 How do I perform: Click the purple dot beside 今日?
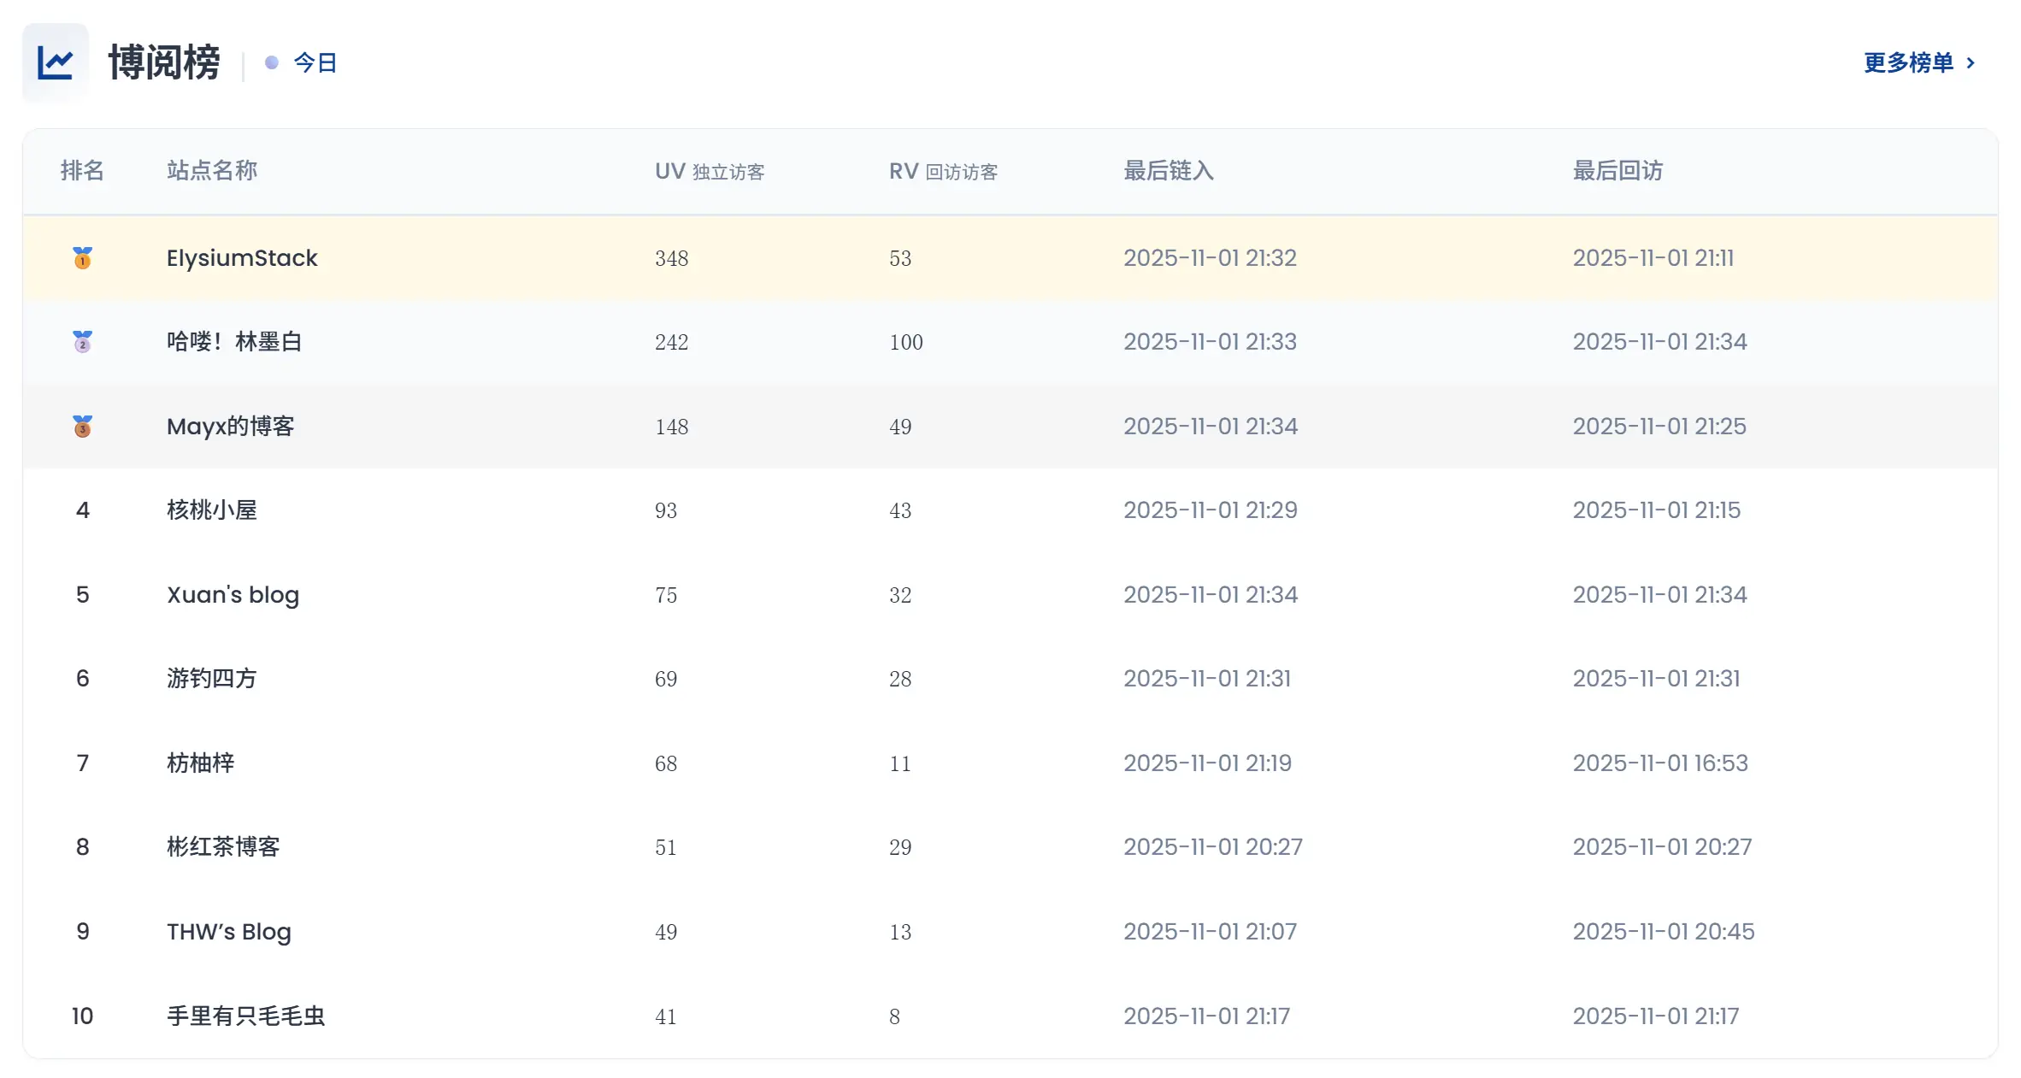(272, 62)
